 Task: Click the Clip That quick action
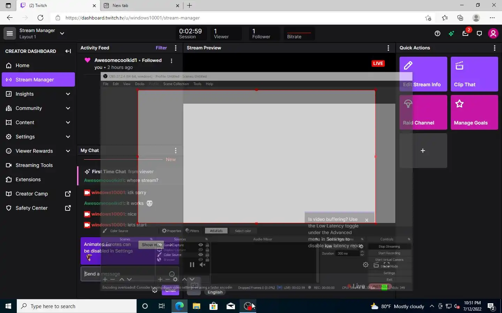(474, 74)
